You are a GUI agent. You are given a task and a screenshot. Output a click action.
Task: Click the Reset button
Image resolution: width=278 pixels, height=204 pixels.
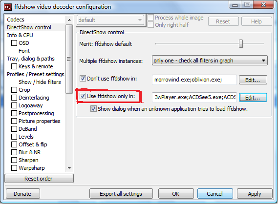tap(223, 21)
